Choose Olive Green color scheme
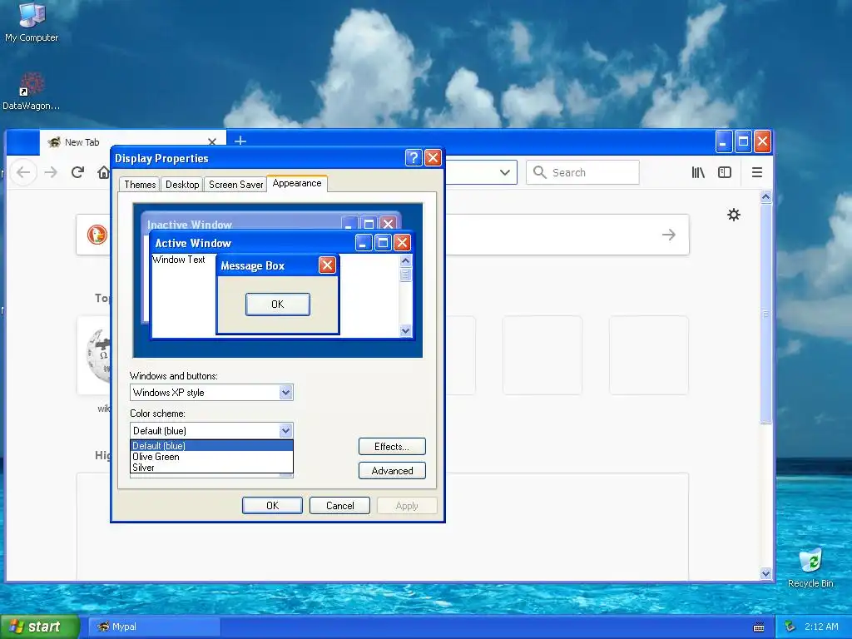 click(x=211, y=457)
